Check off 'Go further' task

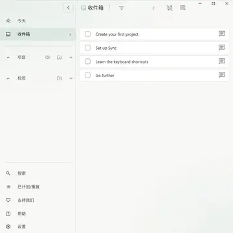(x=87, y=75)
